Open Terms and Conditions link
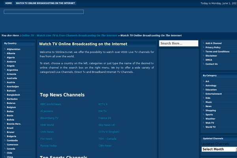Viewport: 237px width, 158px height. point(217,52)
